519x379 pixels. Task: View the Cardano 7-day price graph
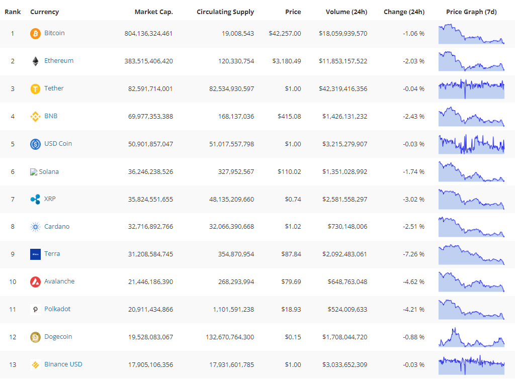tap(471, 227)
